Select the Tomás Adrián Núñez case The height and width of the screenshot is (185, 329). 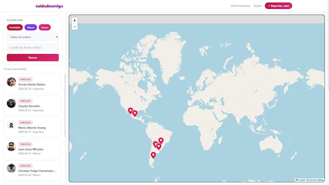pyautogui.click(x=32, y=84)
